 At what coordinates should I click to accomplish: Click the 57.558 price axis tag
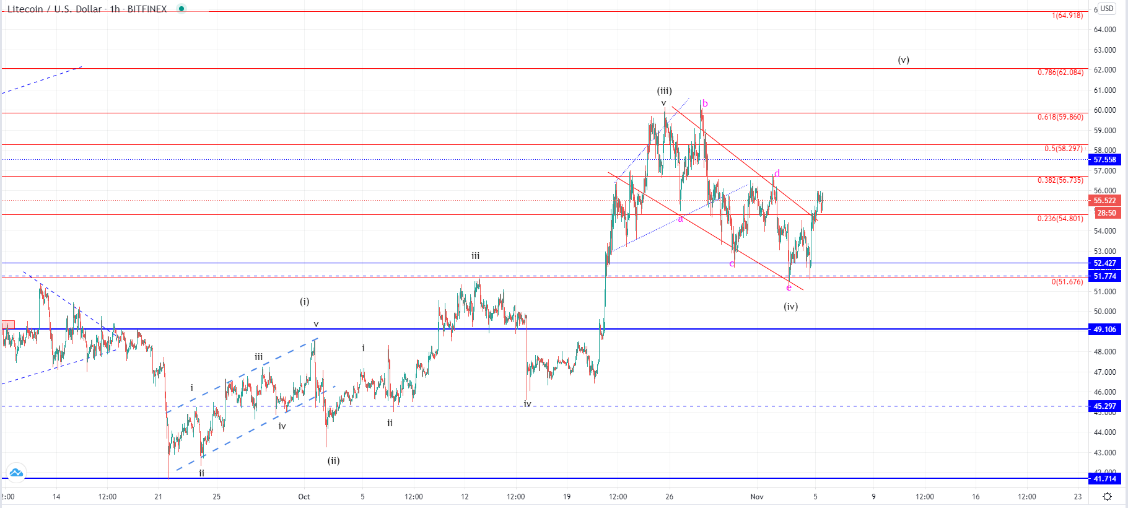point(1104,160)
